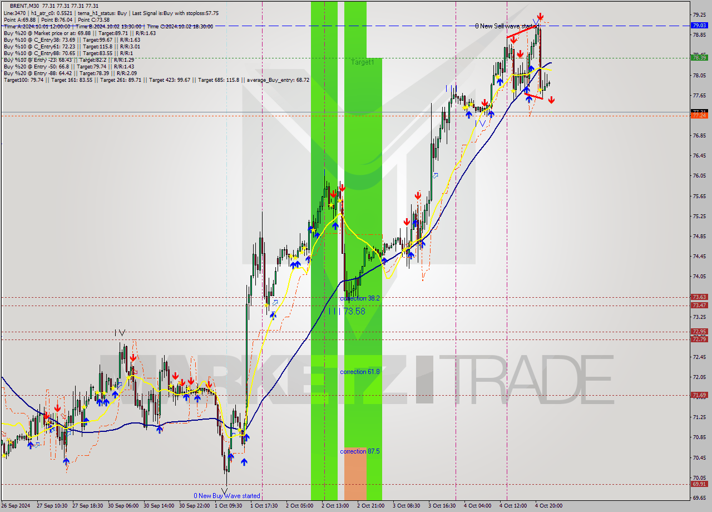Click the red 73.63 price level tag
The height and width of the screenshot is (512, 712).
pos(699,297)
